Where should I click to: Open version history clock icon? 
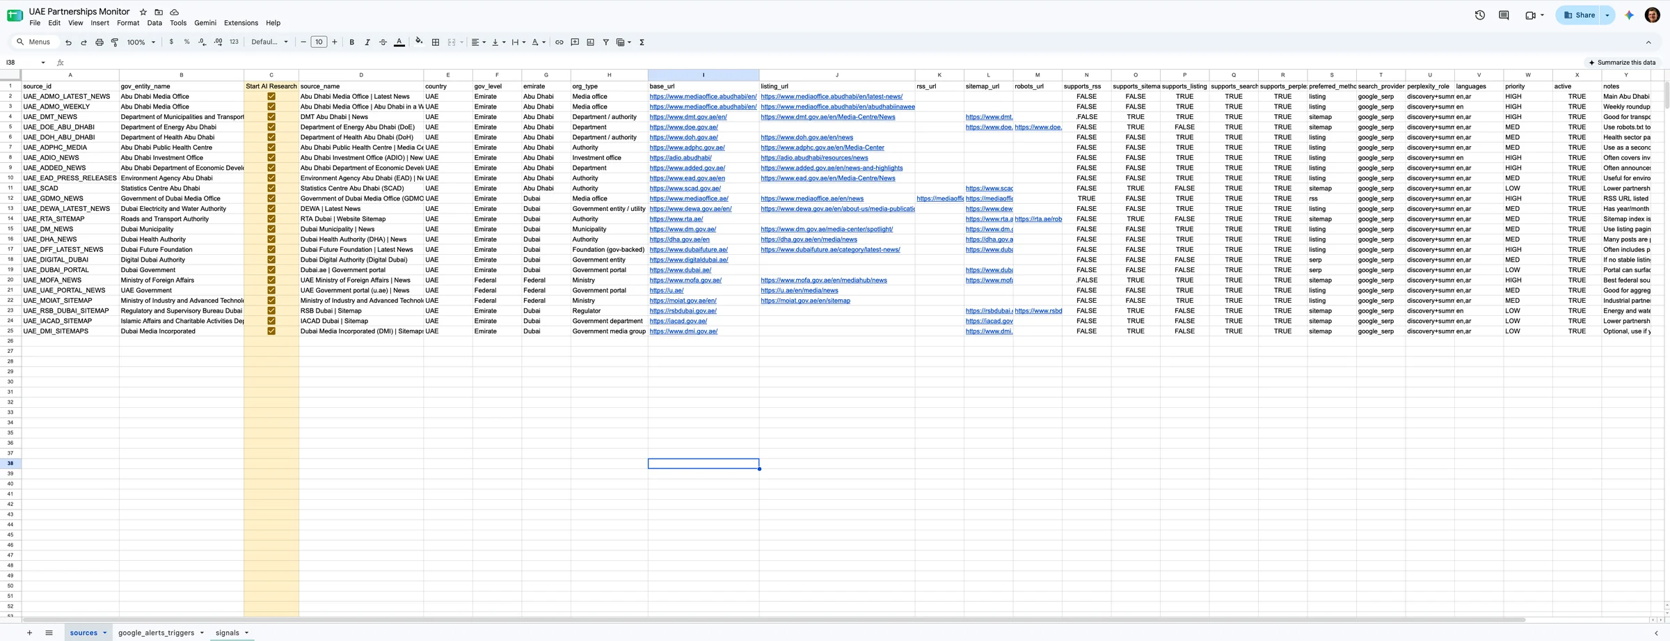[x=1480, y=15]
